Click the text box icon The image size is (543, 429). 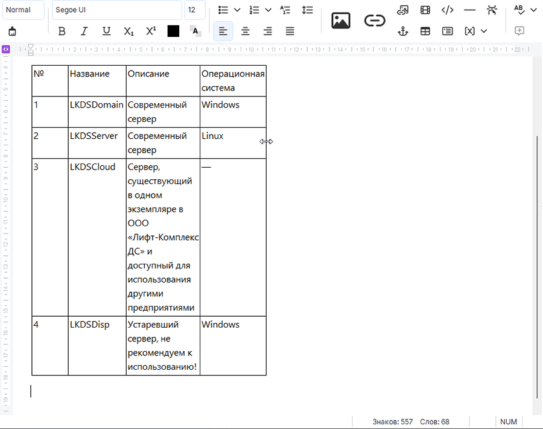pos(448,31)
